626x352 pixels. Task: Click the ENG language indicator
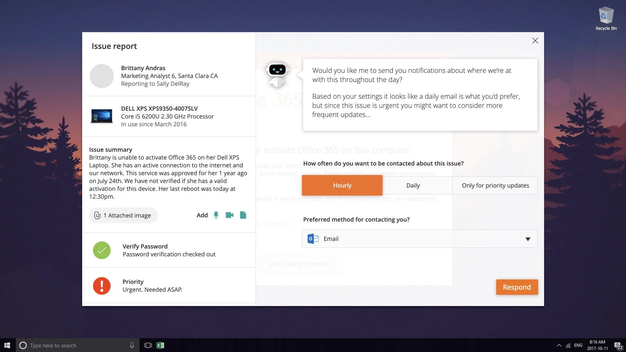(x=578, y=345)
